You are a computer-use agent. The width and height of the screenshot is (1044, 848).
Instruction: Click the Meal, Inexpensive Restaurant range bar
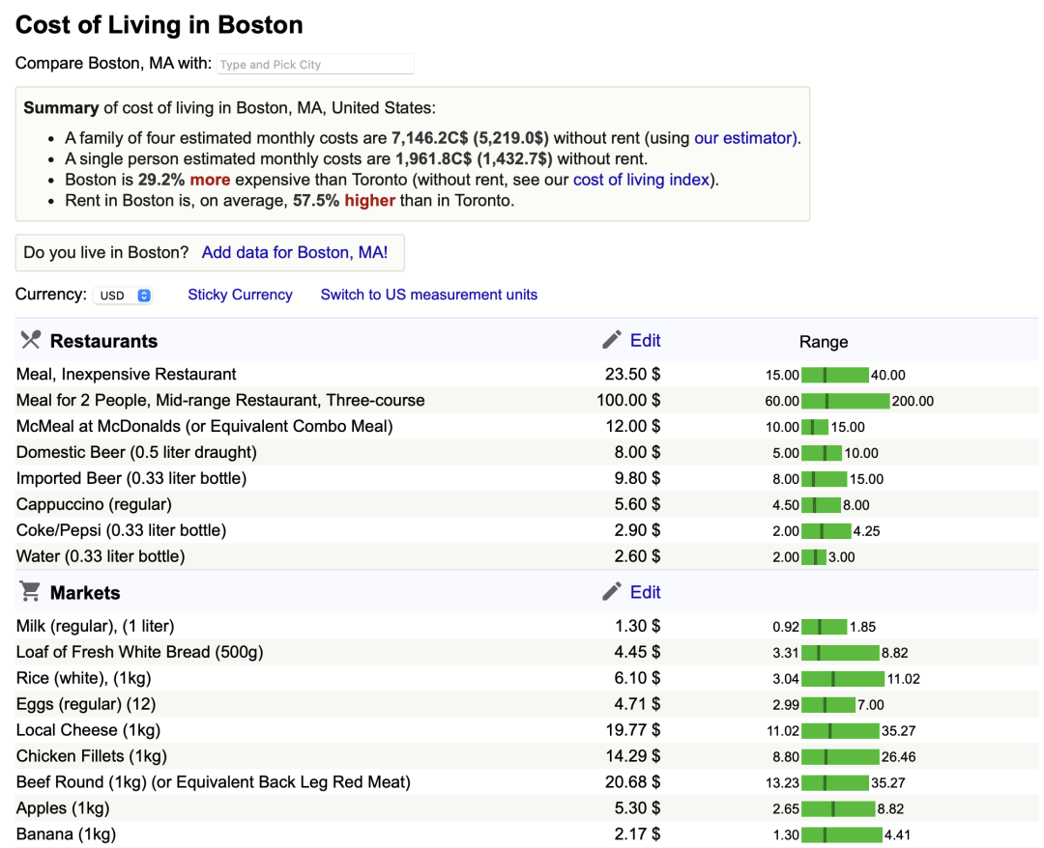(835, 375)
